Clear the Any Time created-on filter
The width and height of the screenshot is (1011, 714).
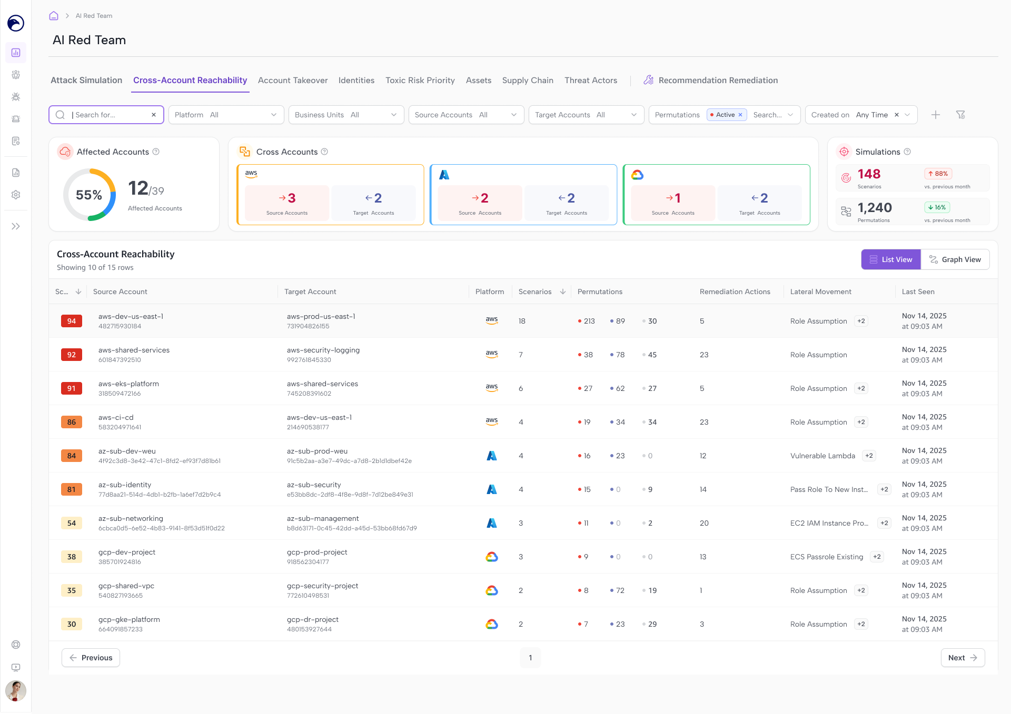(x=897, y=115)
